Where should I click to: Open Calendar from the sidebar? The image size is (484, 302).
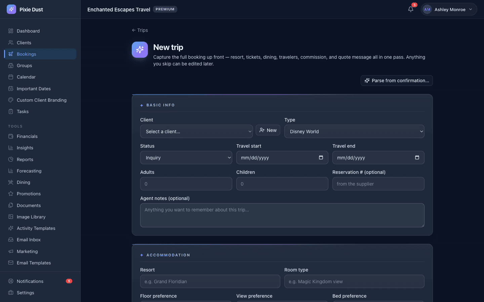[40, 77]
